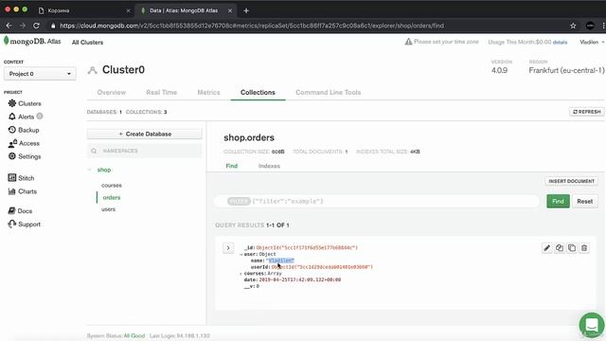The width and height of the screenshot is (606, 341).
Task: Click the Create Database button
Action: [145, 134]
